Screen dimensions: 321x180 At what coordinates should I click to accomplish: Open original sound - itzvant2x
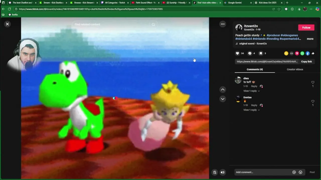point(253,43)
